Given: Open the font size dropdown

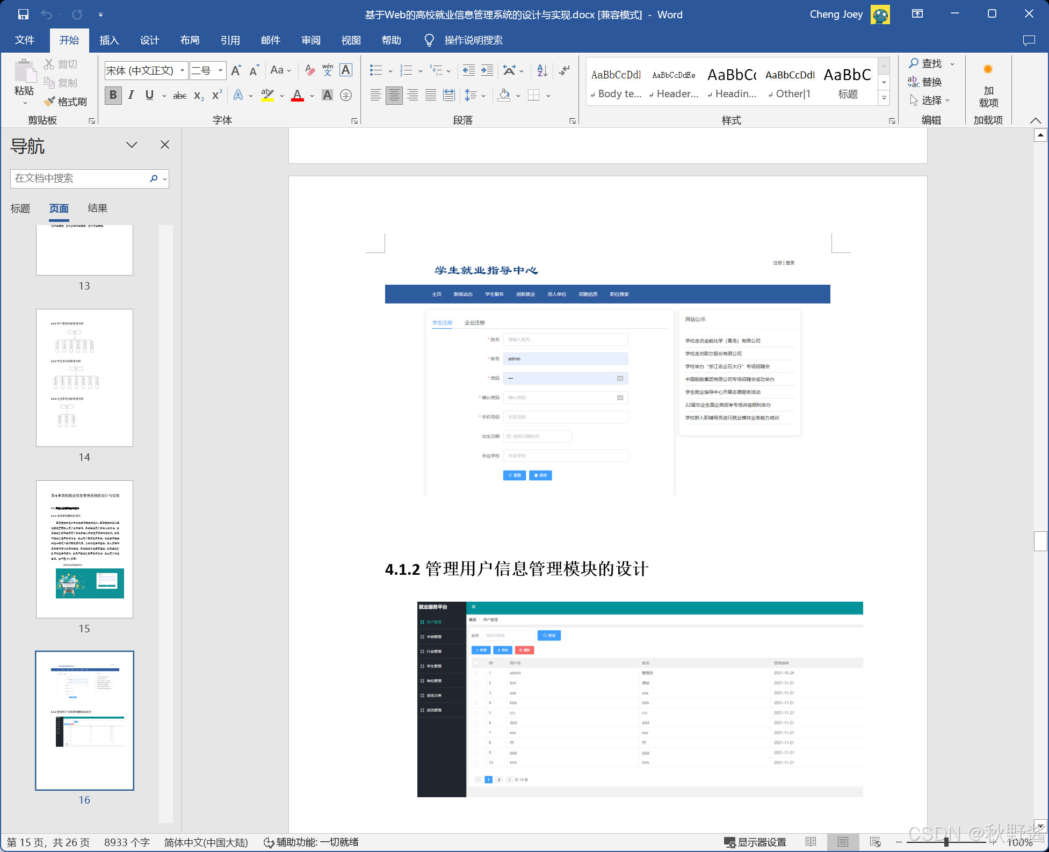Looking at the screenshot, I should click(220, 70).
